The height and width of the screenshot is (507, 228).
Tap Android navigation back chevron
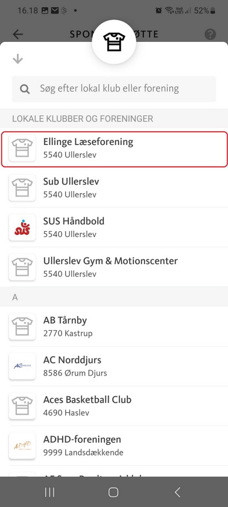coord(177,492)
